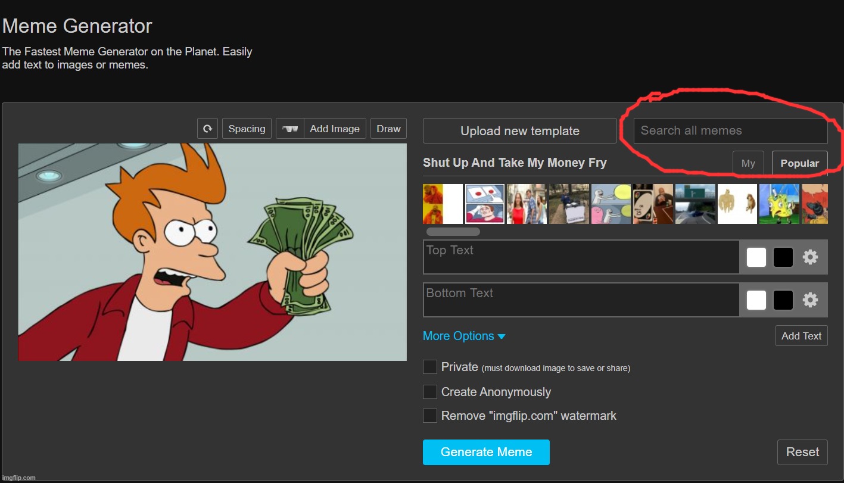This screenshot has width=844, height=483.
Task: Click the Generate Meme button
Action: [486, 452]
